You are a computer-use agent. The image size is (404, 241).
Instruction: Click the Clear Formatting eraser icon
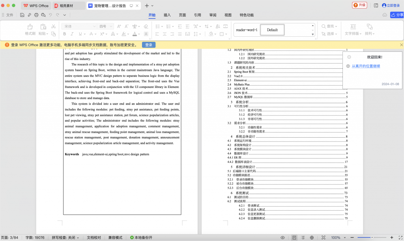(x=146, y=26)
